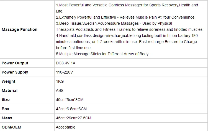Click the 1KG weight value
The image size is (208, 131).
[60, 81]
